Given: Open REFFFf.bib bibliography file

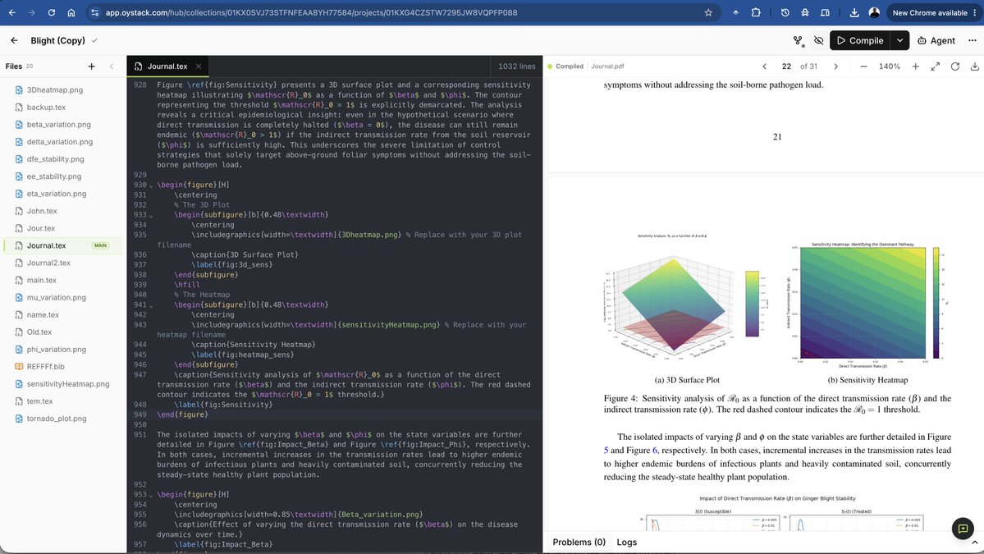Looking at the screenshot, I should click(x=45, y=366).
